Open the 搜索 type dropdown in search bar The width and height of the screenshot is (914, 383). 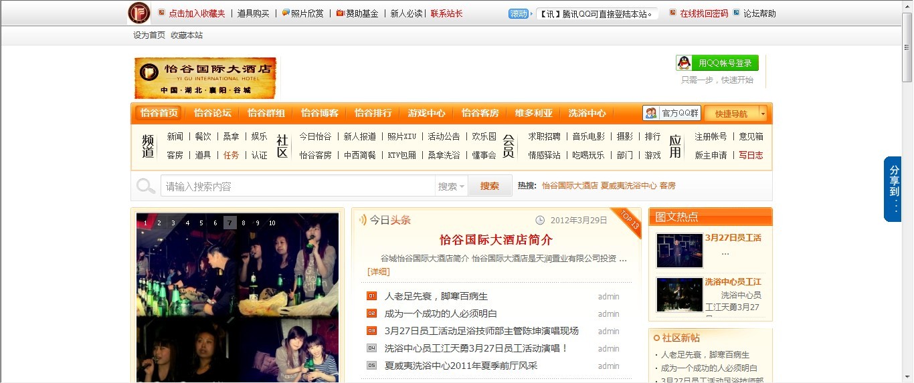point(452,186)
